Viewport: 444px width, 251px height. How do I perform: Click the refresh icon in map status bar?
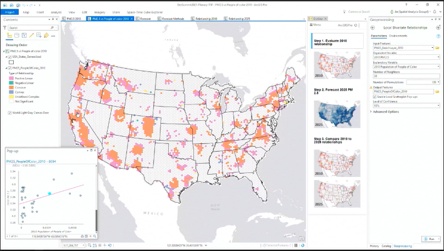[303, 246]
